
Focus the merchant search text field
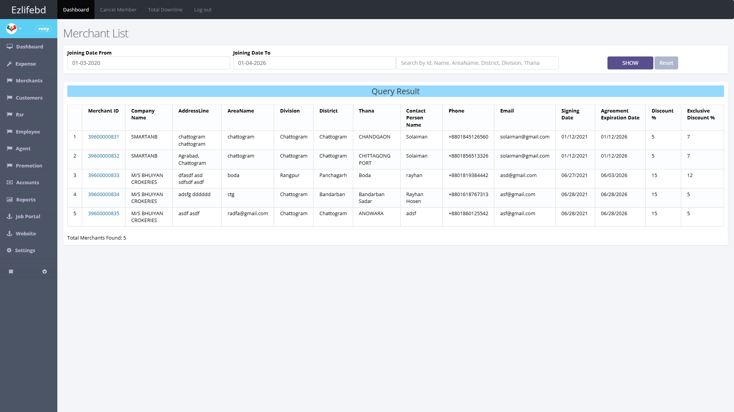point(477,63)
